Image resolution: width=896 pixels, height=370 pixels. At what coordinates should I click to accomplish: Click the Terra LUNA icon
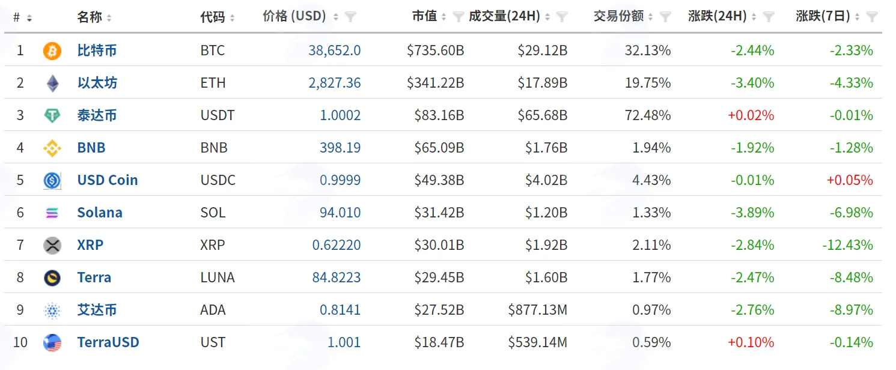point(52,278)
